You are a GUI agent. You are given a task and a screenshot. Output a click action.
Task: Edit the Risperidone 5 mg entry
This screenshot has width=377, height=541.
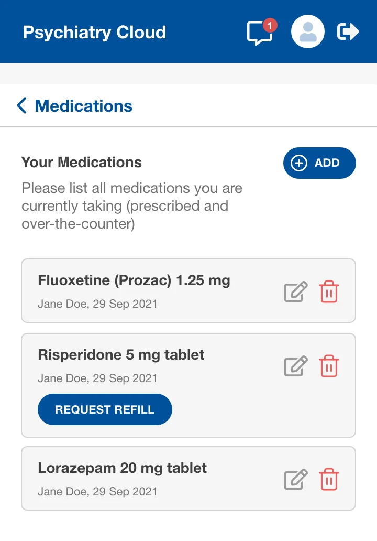[296, 366]
